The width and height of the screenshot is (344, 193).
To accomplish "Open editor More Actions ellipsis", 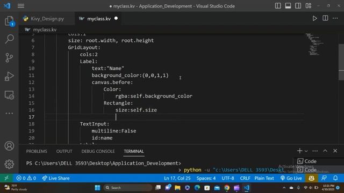I will [335, 18].
